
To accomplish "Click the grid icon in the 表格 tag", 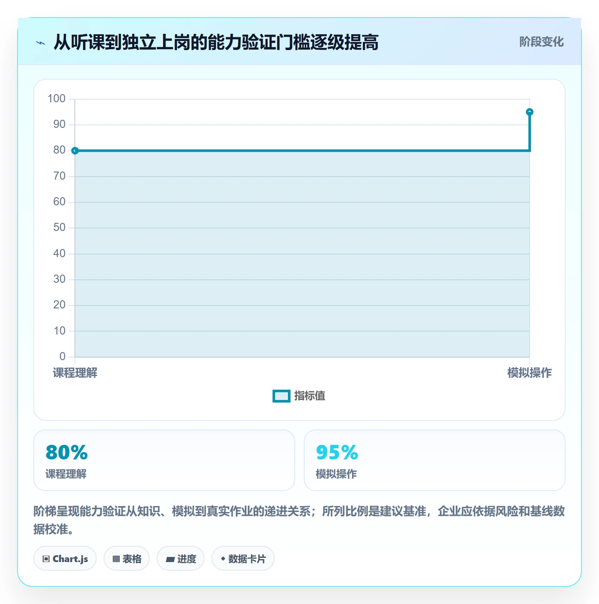I will pos(116,559).
